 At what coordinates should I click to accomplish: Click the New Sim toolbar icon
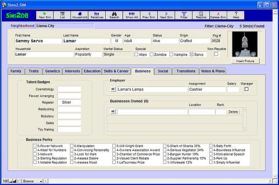coord(44,15)
